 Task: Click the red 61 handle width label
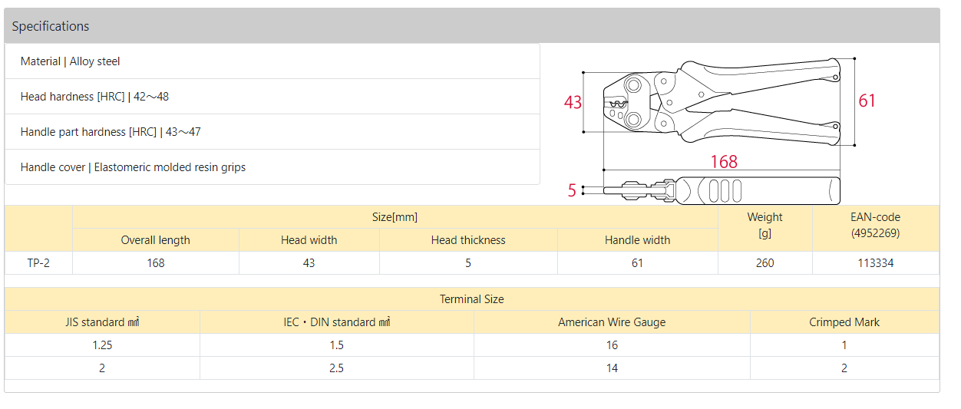coord(867,101)
